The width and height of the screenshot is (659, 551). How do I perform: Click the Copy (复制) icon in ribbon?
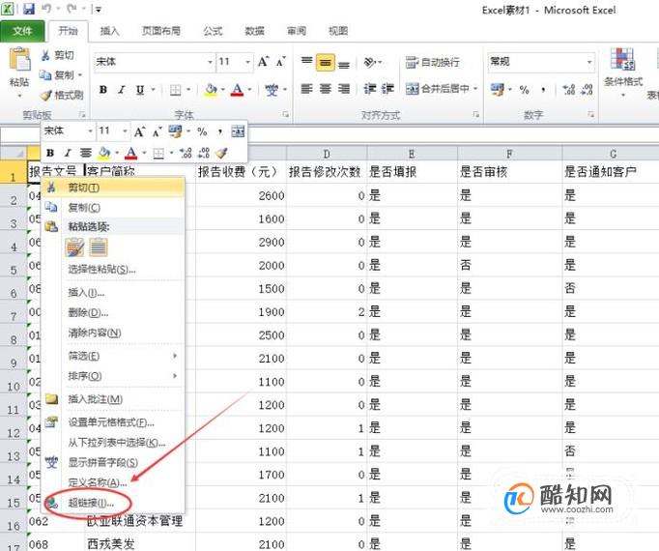(45, 74)
